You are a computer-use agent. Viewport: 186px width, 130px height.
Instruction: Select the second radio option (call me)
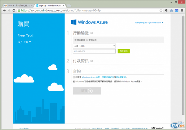pos(87,40)
